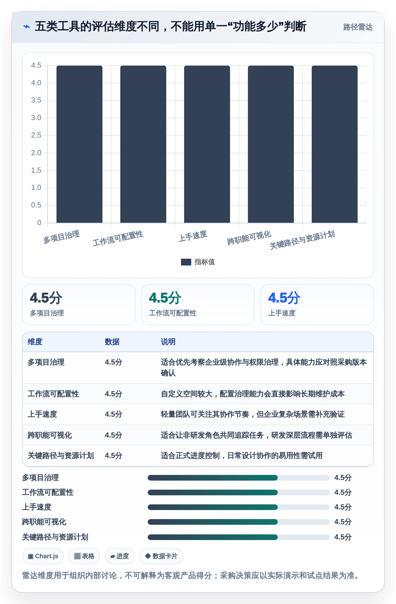Click the 数据 column header

112,342
